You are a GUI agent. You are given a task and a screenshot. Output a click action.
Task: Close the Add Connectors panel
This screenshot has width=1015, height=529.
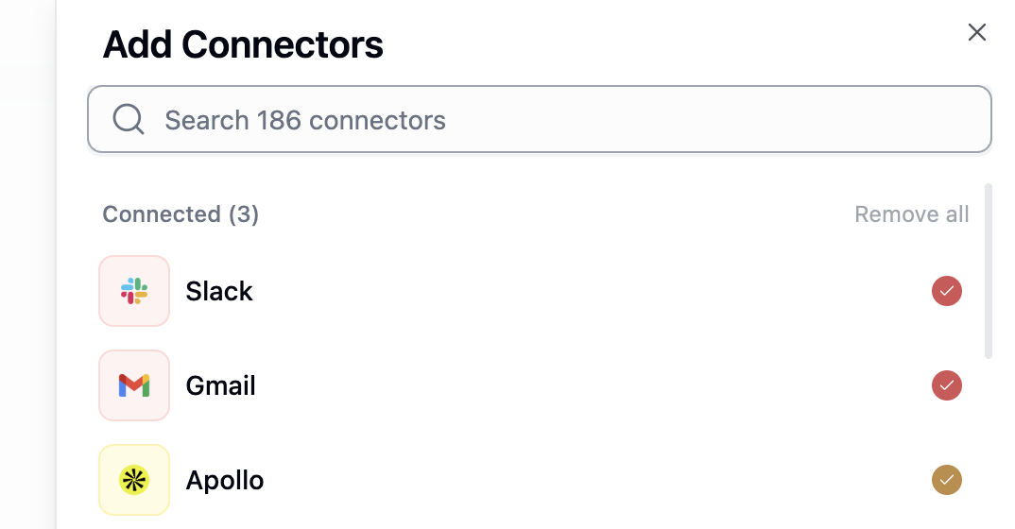977,32
